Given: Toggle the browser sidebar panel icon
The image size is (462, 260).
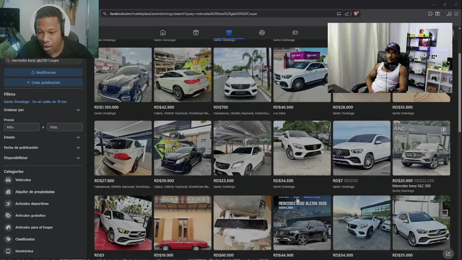Looking at the screenshot, I should pos(437,14).
